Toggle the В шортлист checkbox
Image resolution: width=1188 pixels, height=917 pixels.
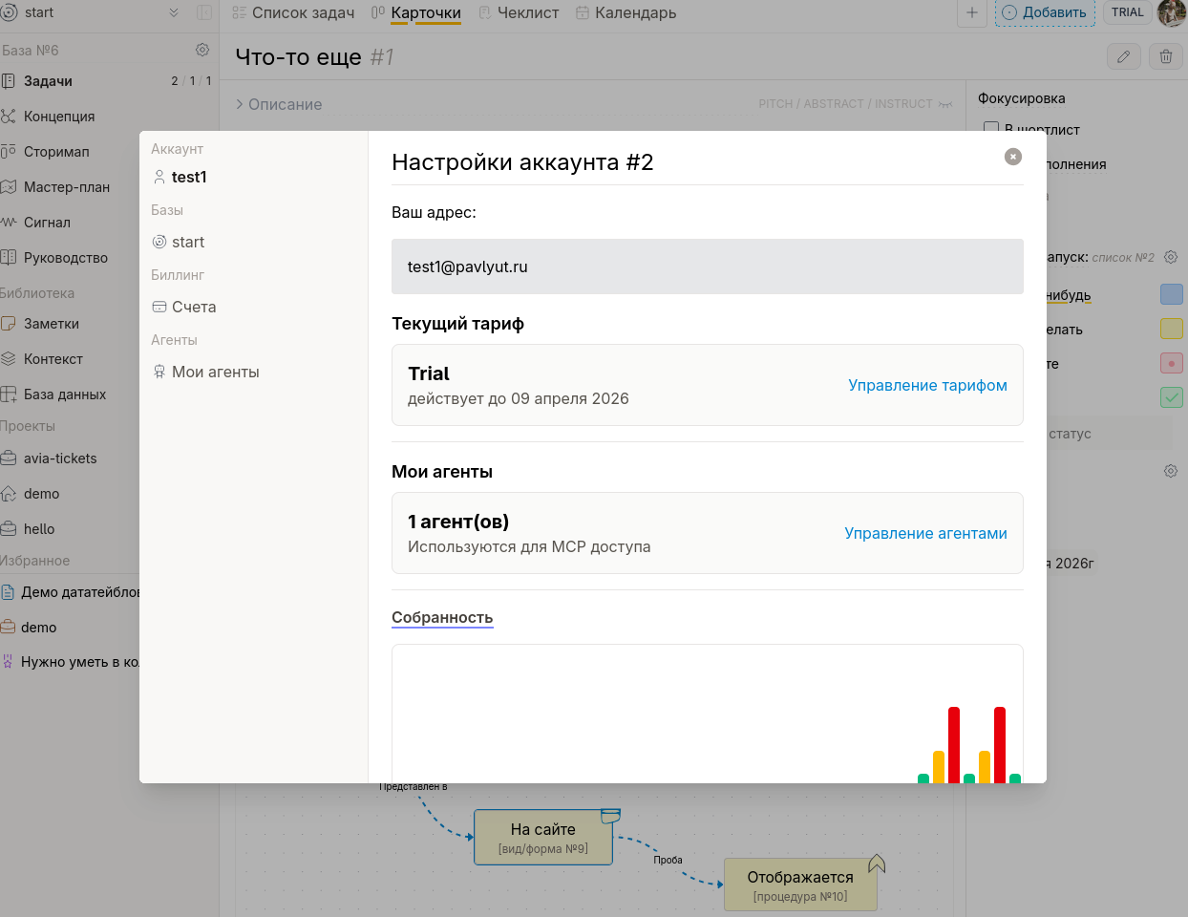[991, 129]
